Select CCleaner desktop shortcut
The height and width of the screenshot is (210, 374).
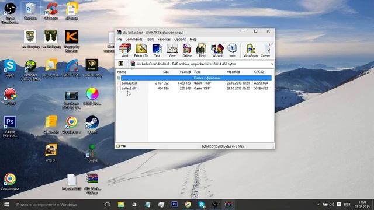point(51,11)
